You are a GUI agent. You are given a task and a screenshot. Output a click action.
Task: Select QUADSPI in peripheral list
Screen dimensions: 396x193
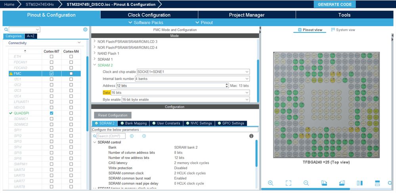[21, 113]
